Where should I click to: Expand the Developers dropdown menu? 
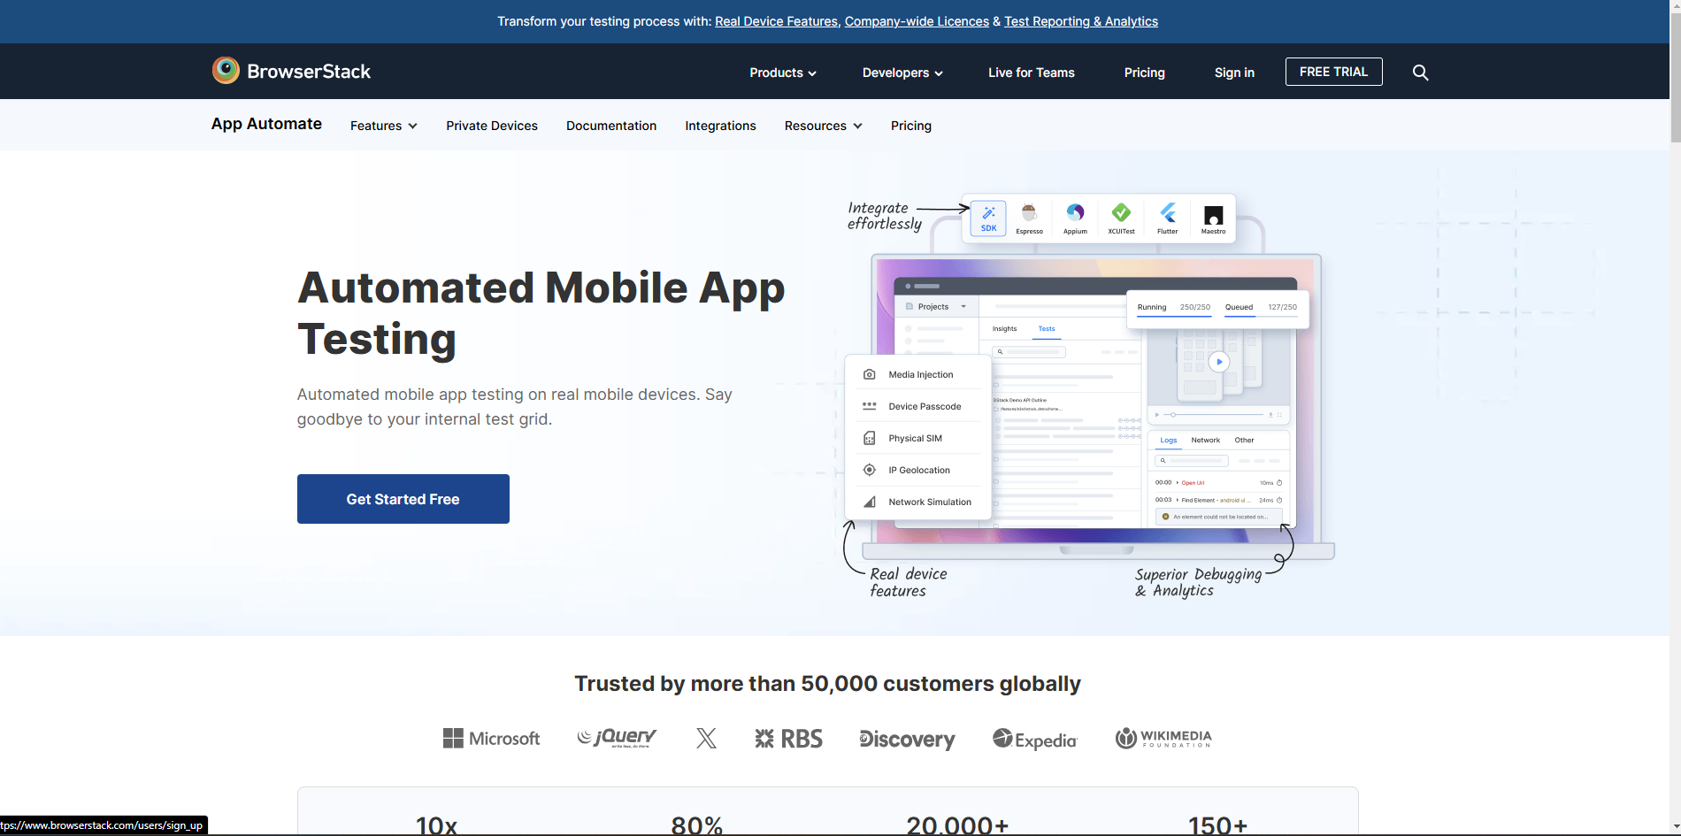tap(902, 73)
